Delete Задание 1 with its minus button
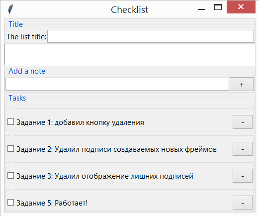Image resolution: width=259 pixels, height=216 pixels. [243, 122]
